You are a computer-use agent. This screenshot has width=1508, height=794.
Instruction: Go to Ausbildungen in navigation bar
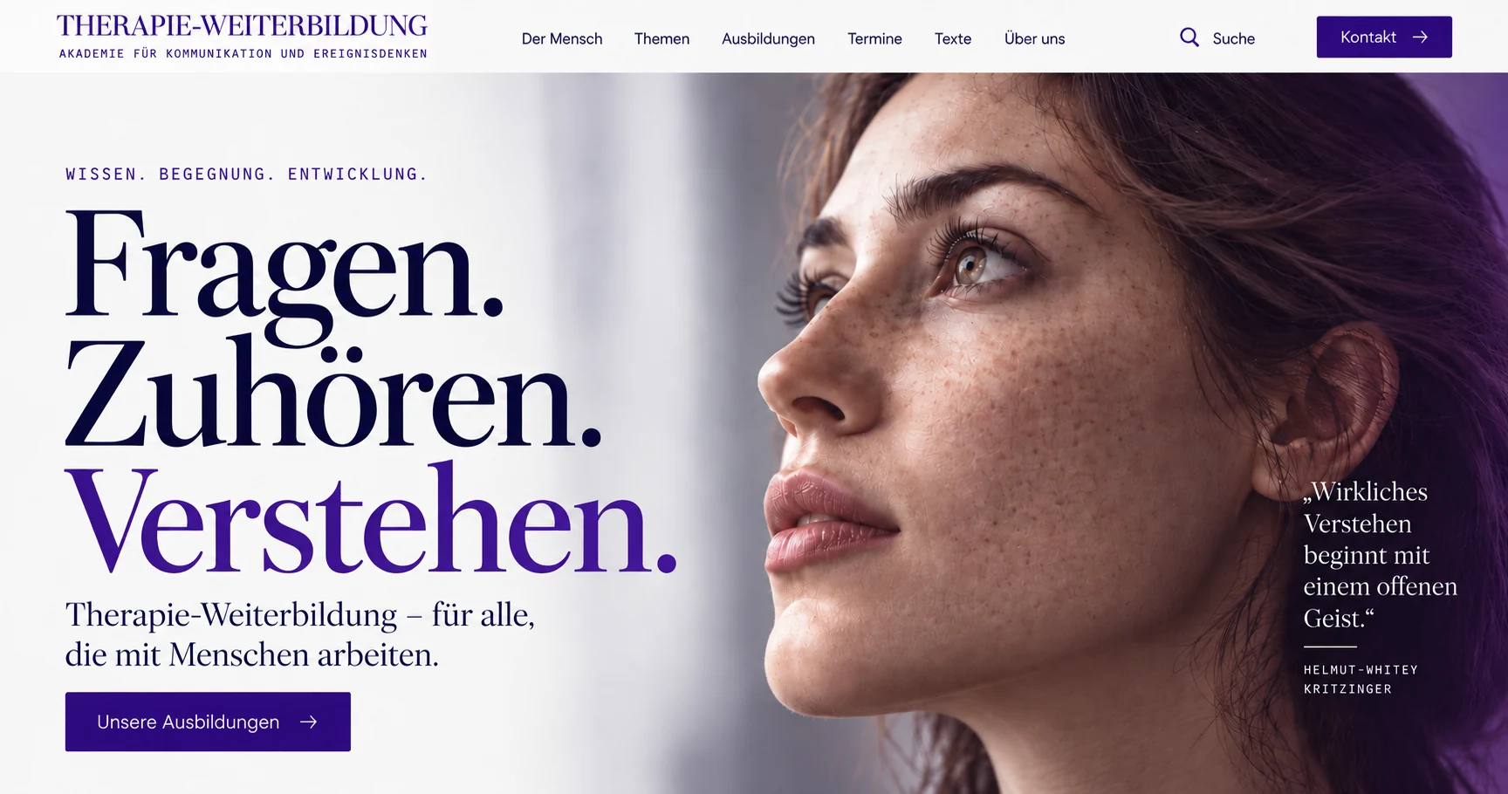tap(768, 38)
